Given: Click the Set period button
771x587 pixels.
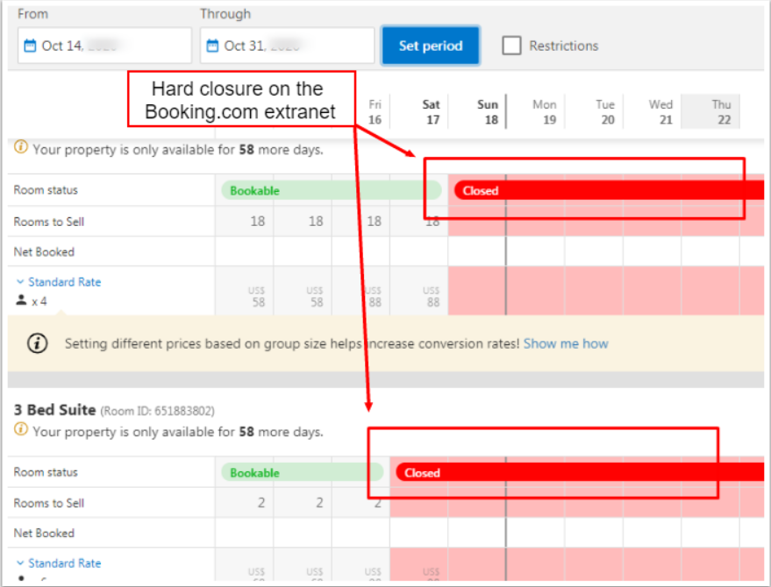Looking at the screenshot, I should (430, 46).
